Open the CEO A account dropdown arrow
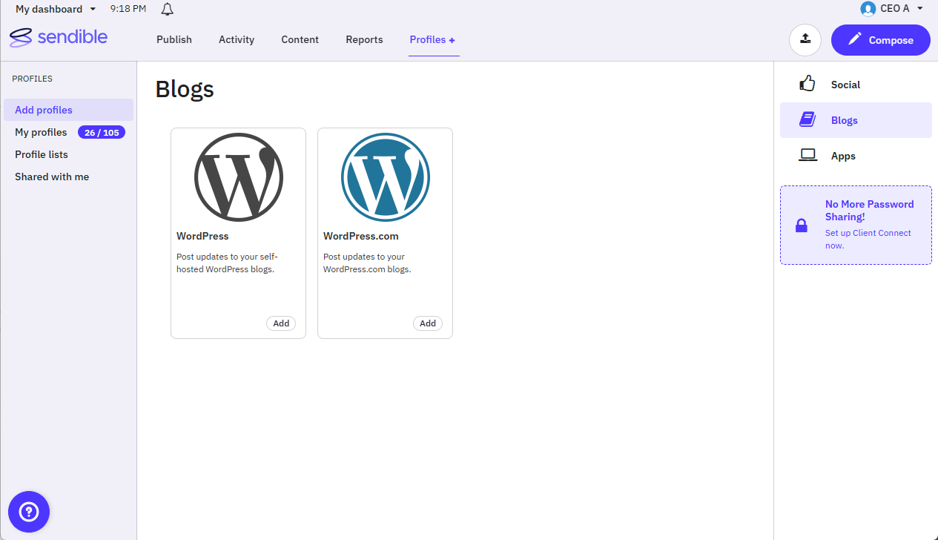 pyautogui.click(x=920, y=9)
